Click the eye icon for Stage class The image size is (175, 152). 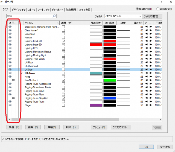(x=10, y=105)
